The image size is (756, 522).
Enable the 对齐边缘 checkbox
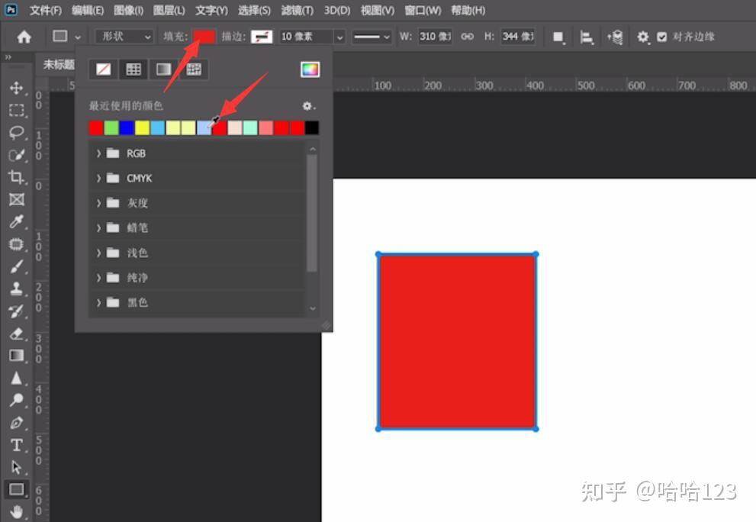[x=662, y=36]
